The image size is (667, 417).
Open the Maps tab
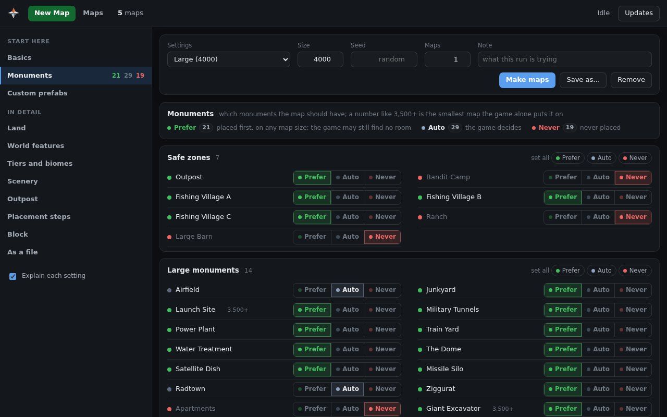pos(93,13)
